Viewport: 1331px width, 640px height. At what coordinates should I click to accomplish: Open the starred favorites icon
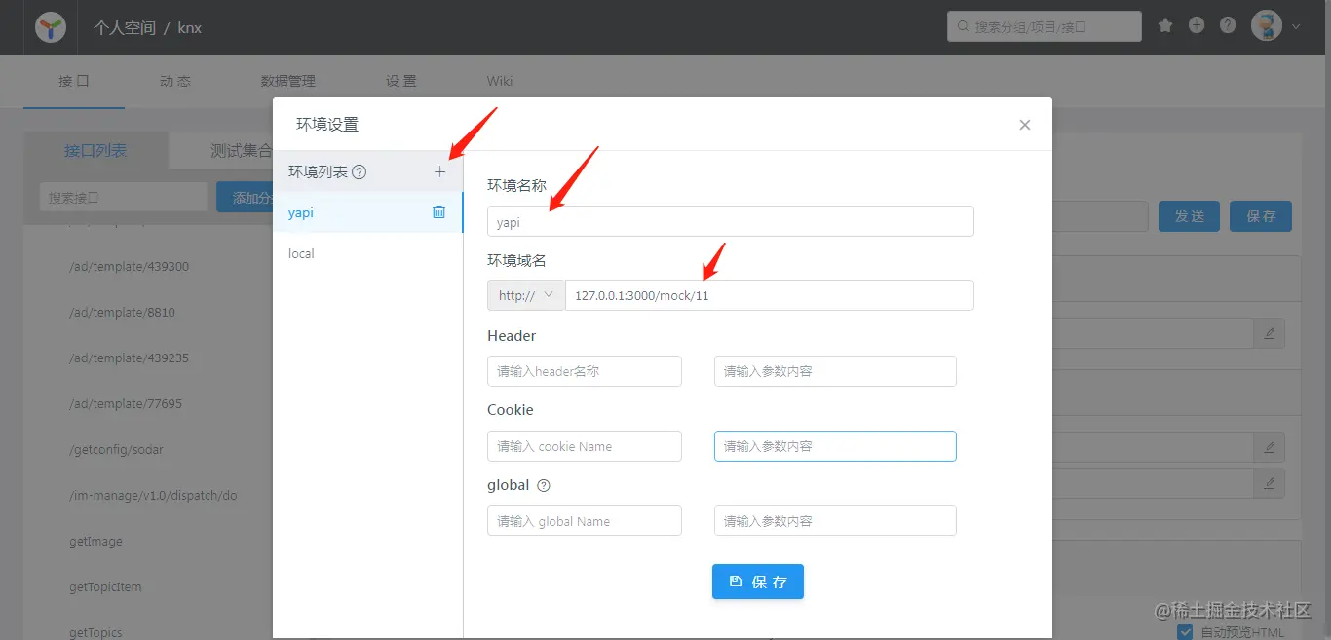pos(1165,26)
